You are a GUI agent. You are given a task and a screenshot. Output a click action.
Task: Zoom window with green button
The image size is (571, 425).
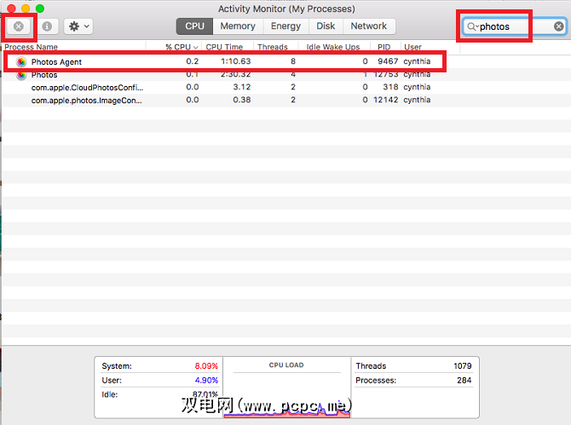point(40,9)
